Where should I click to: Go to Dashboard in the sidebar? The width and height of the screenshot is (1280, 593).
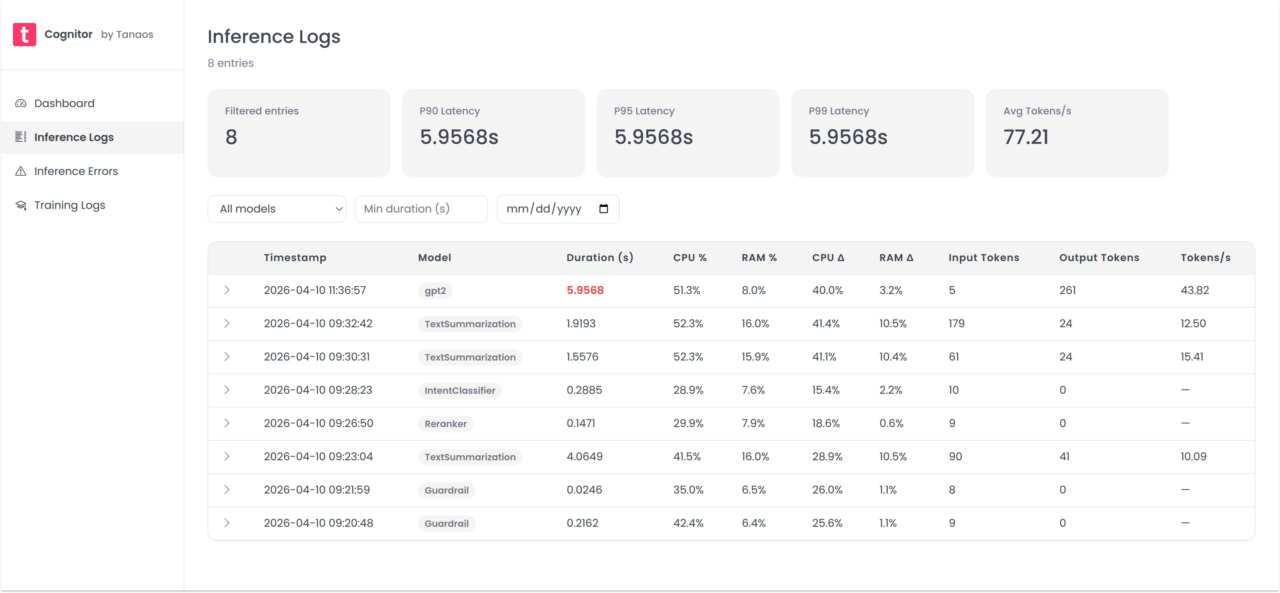pos(64,103)
